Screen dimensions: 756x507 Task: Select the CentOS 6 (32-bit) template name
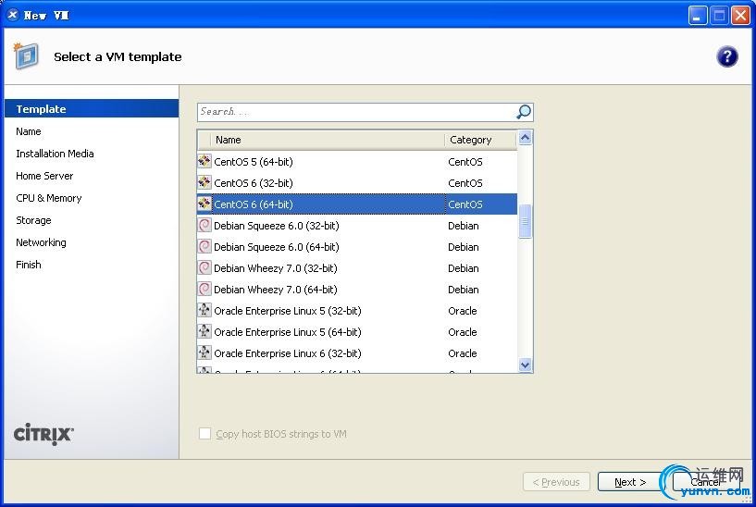point(254,182)
